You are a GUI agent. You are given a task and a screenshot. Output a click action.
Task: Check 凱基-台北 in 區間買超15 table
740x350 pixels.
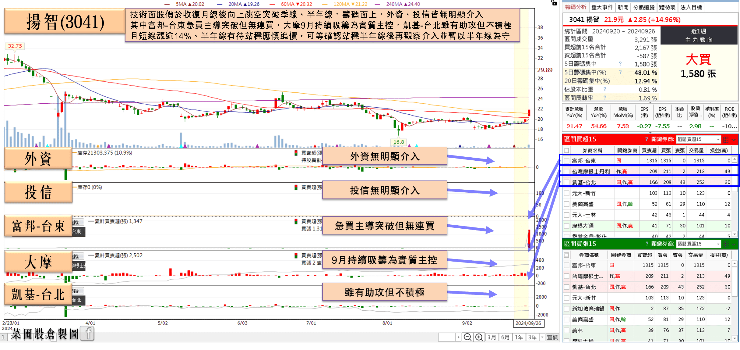pos(566,182)
